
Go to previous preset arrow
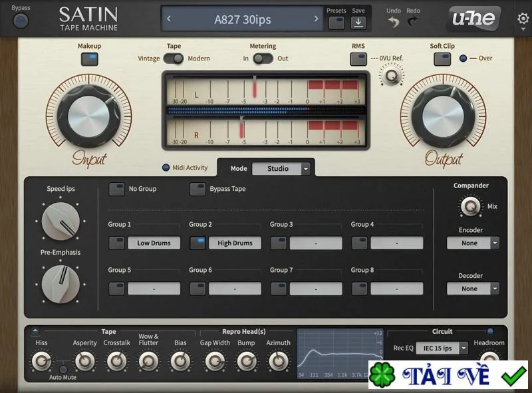pyautogui.click(x=169, y=19)
